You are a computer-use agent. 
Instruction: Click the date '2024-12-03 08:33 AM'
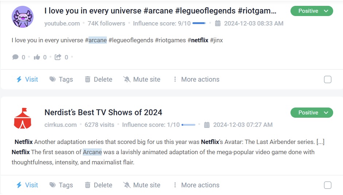click(254, 23)
